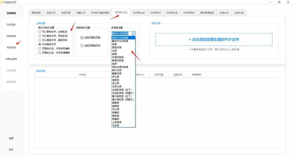Screen dimensions: 293x157
Task: Pick 越南语 in the language list
Action: coord(123,106)
